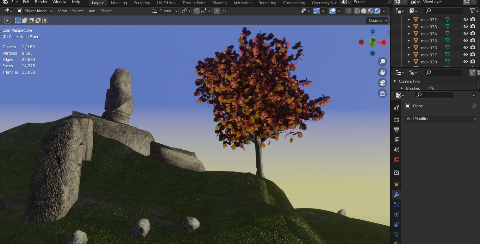
Task: Click the zoom in/out viewport icon
Action: click(x=382, y=62)
